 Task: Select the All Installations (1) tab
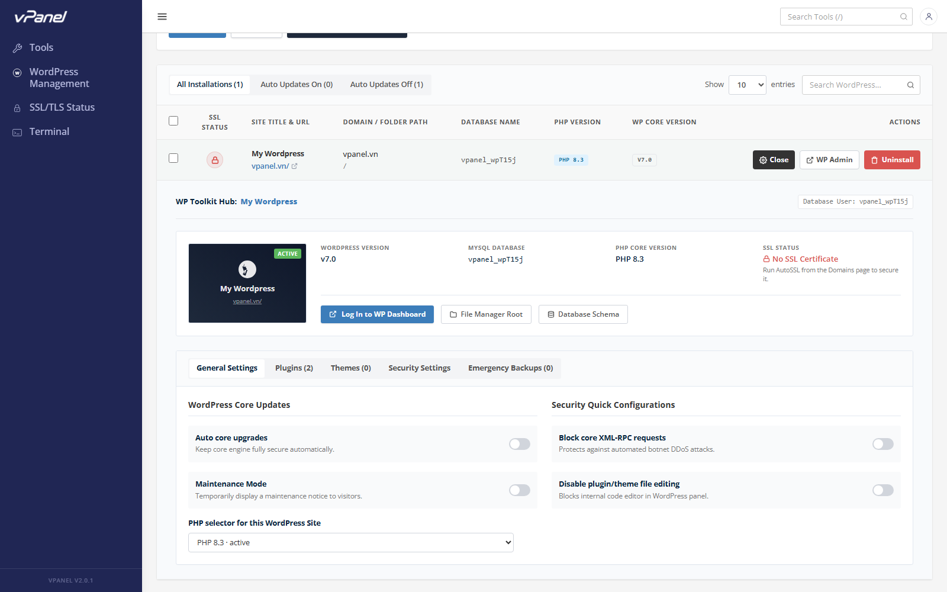click(x=210, y=85)
